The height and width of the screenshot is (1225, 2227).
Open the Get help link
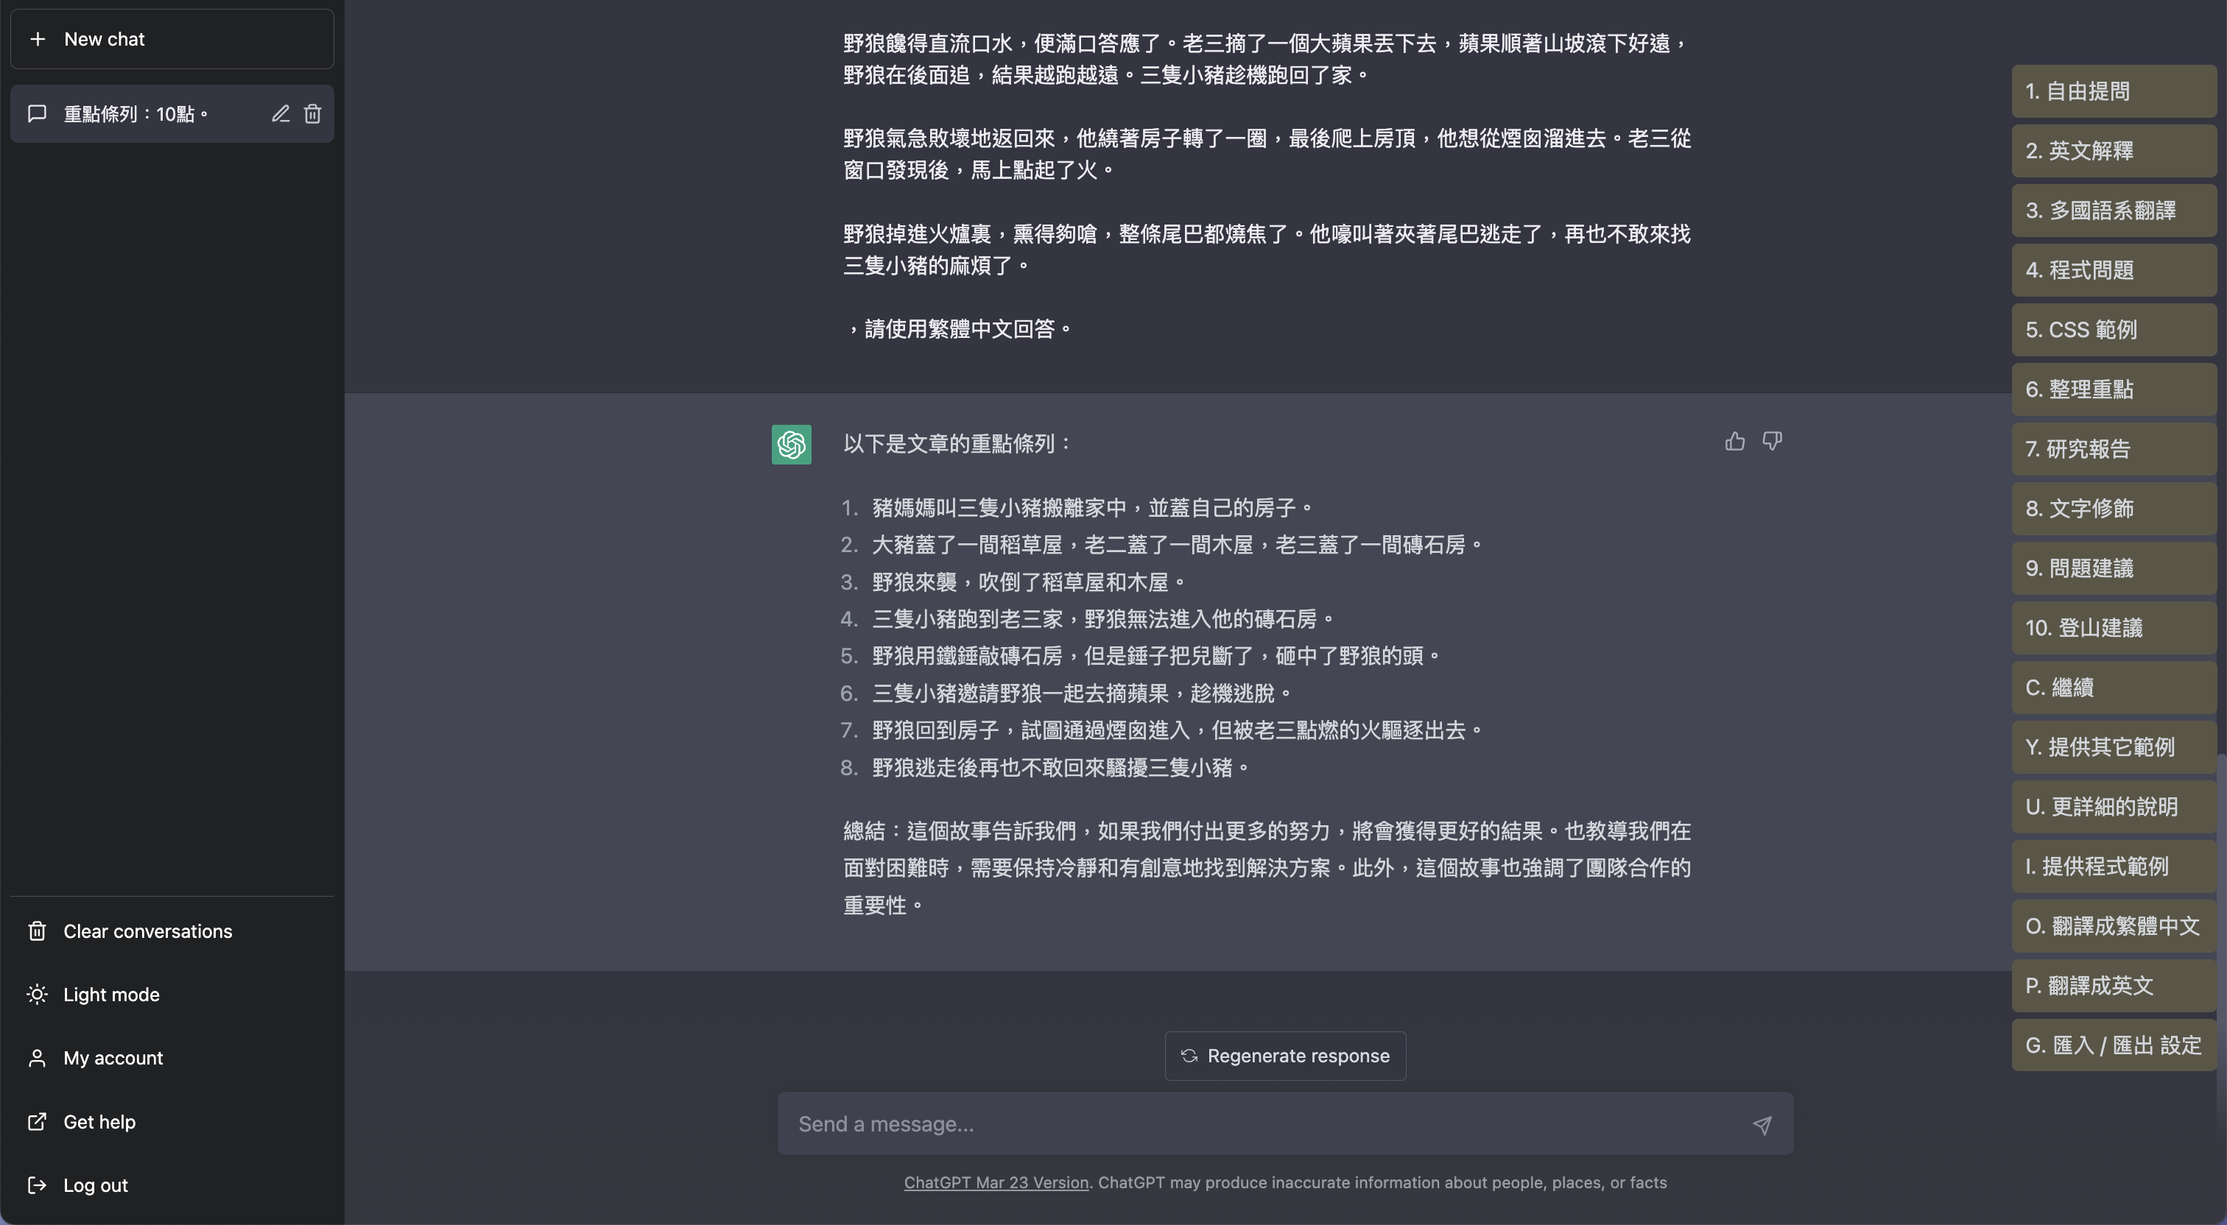tap(99, 1122)
